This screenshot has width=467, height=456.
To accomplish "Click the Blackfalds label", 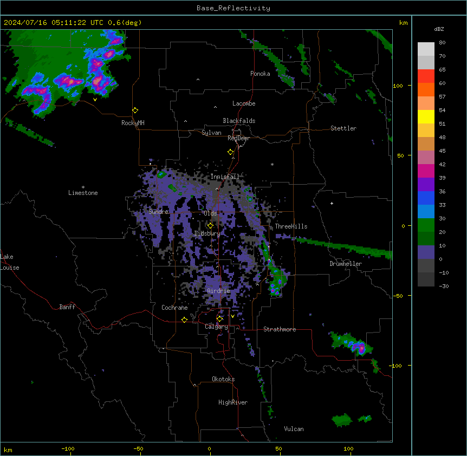I will point(239,121).
